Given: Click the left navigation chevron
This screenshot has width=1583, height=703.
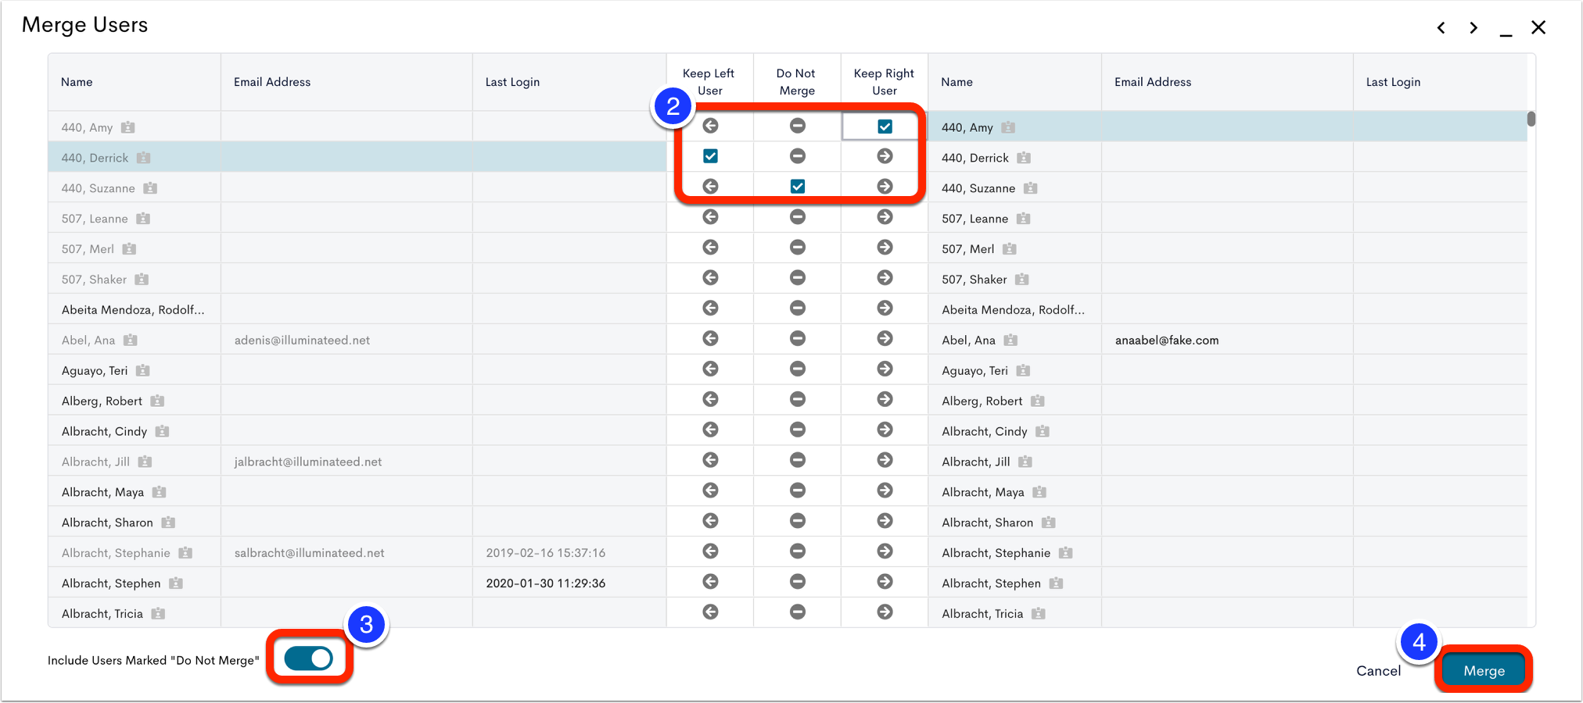Looking at the screenshot, I should (x=1441, y=27).
